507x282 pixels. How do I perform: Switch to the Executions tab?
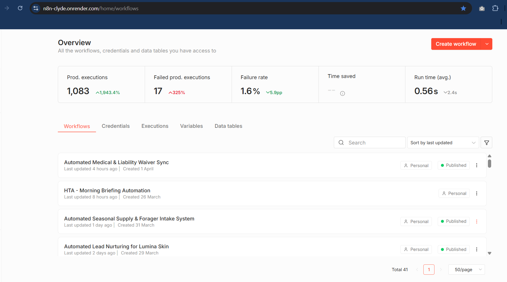pos(155,126)
